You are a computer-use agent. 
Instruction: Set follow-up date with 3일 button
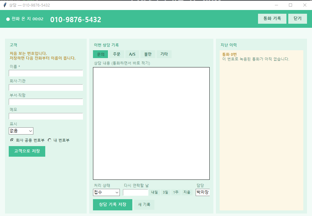click(165, 192)
